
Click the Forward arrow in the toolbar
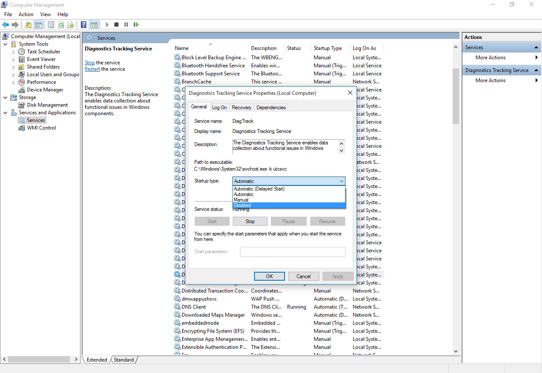pos(15,25)
